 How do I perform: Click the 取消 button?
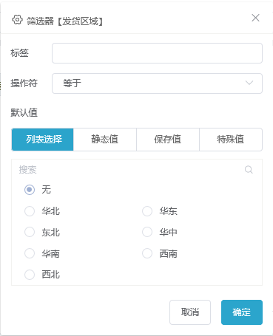click(190, 312)
